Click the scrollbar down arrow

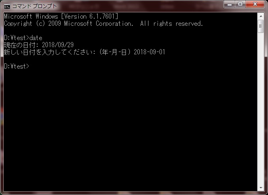[261, 188]
